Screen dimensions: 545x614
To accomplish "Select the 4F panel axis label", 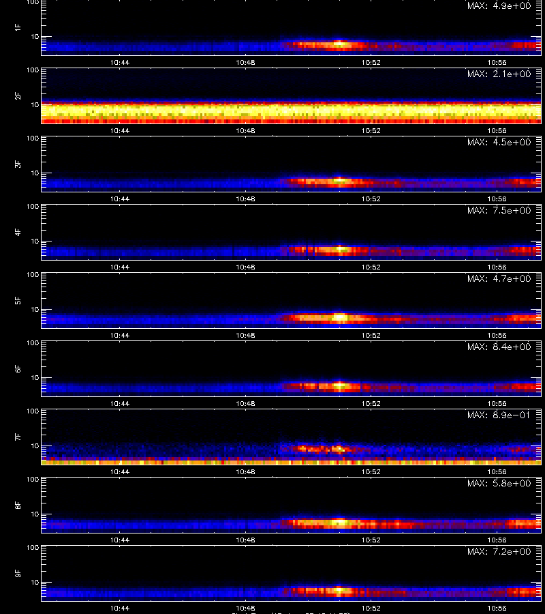I will (18, 232).
